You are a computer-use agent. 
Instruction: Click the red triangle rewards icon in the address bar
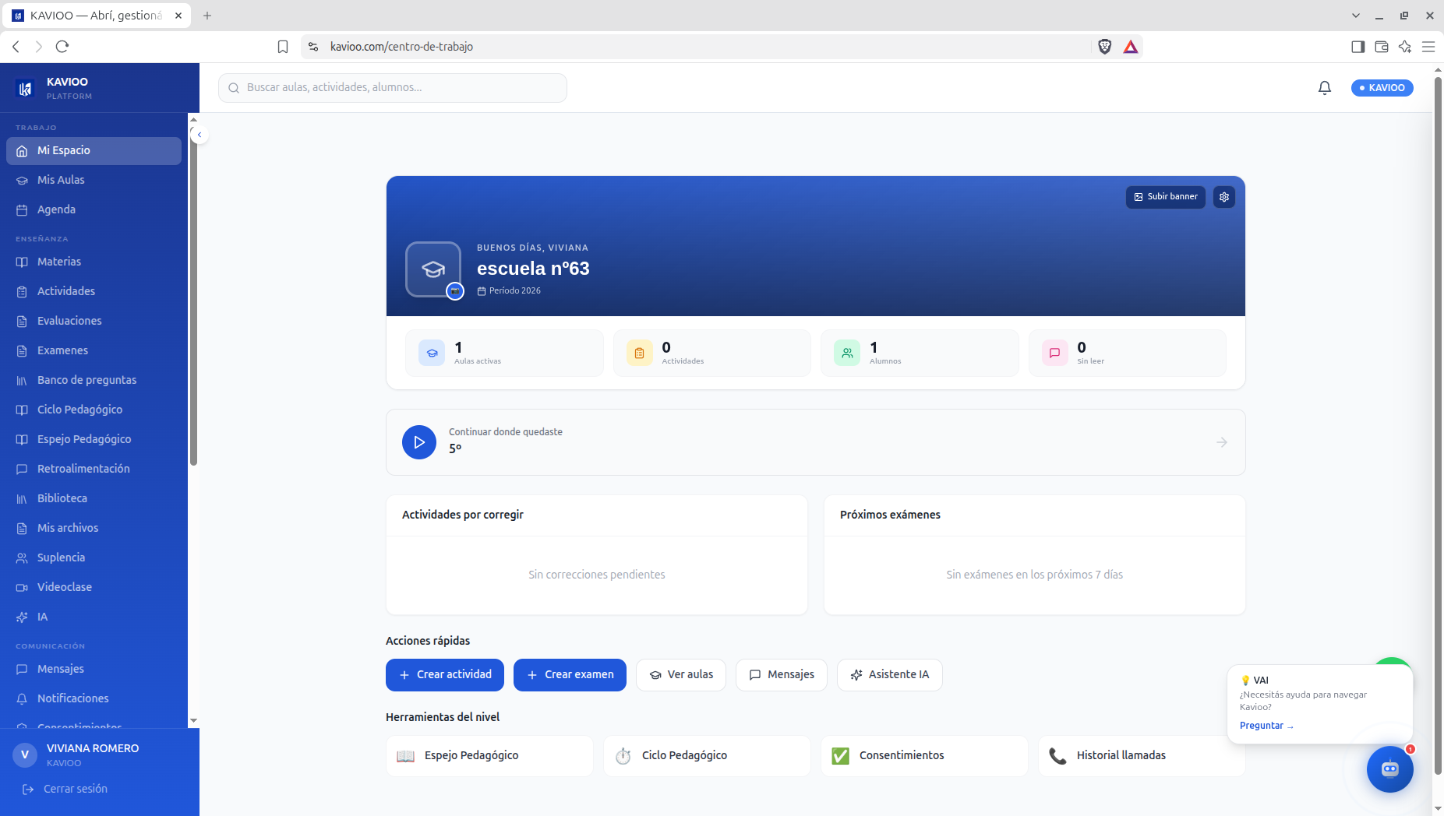[1131, 47]
